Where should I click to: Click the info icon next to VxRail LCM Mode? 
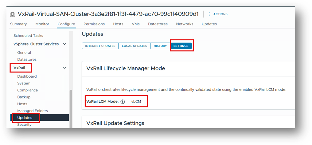pyautogui.click(x=123, y=102)
